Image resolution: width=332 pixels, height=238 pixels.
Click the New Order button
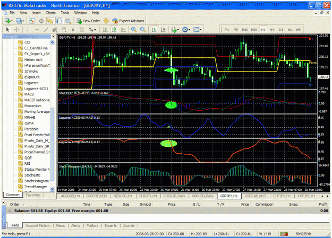(89, 21)
